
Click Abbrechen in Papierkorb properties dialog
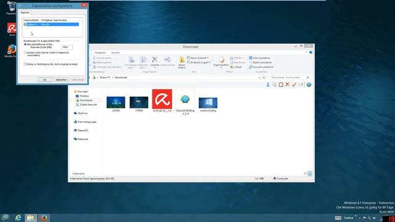point(61,80)
